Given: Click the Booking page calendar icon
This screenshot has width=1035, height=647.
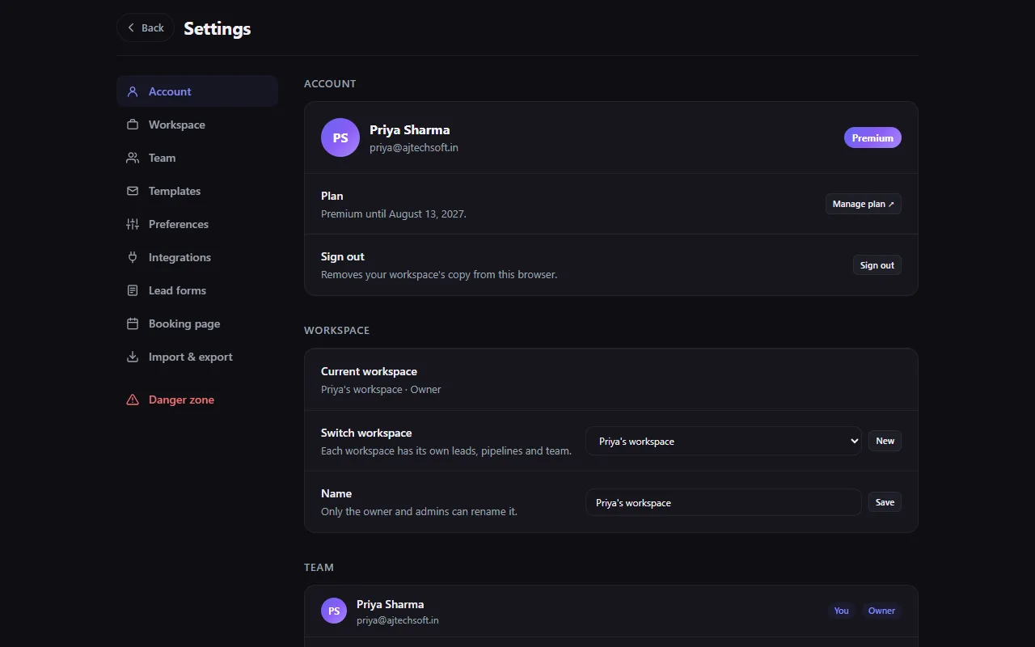Looking at the screenshot, I should pyautogui.click(x=133, y=323).
